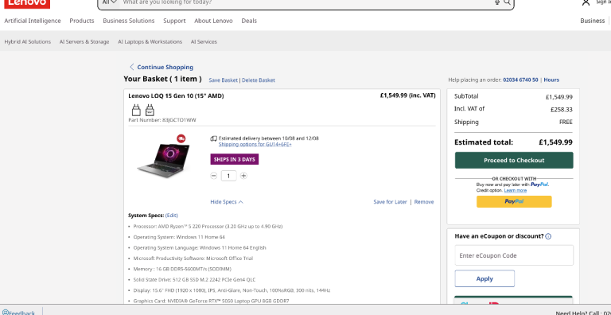Increase quantity with the plus icon
The height and width of the screenshot is (315, 611).
(x=243, y=176)
